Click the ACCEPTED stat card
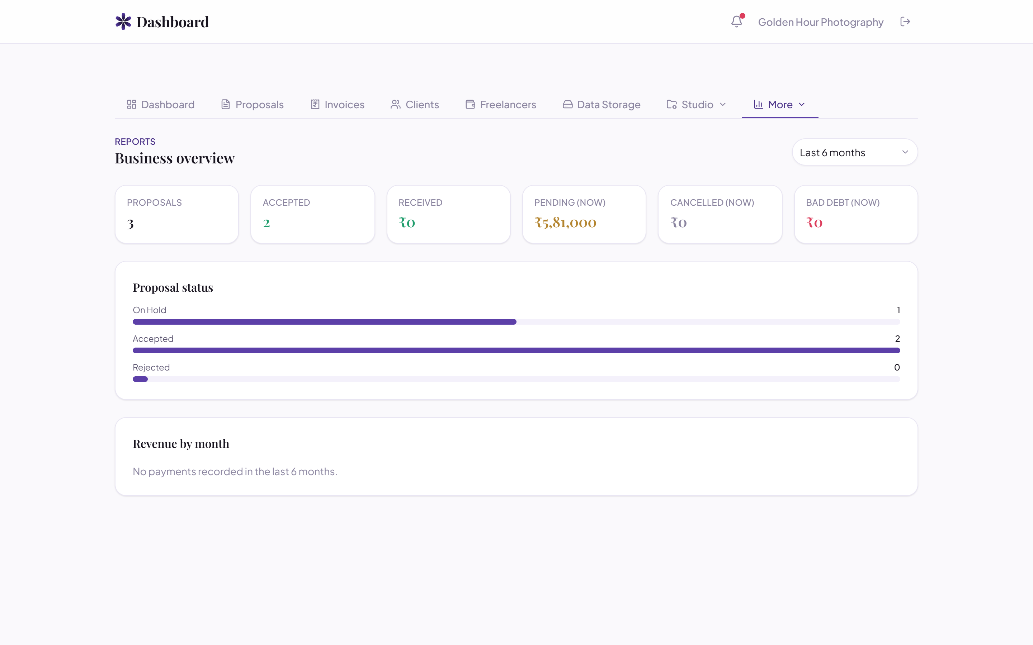1033x645 pixels. pyautogui.click(x=312, y=214)
